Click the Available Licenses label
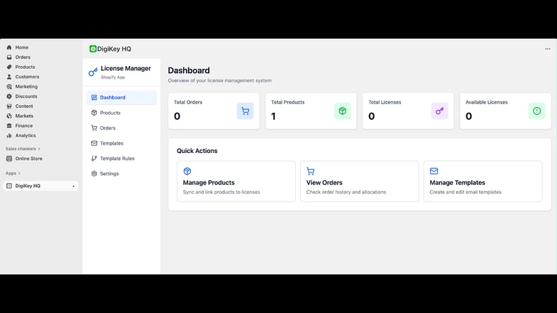 487,102
